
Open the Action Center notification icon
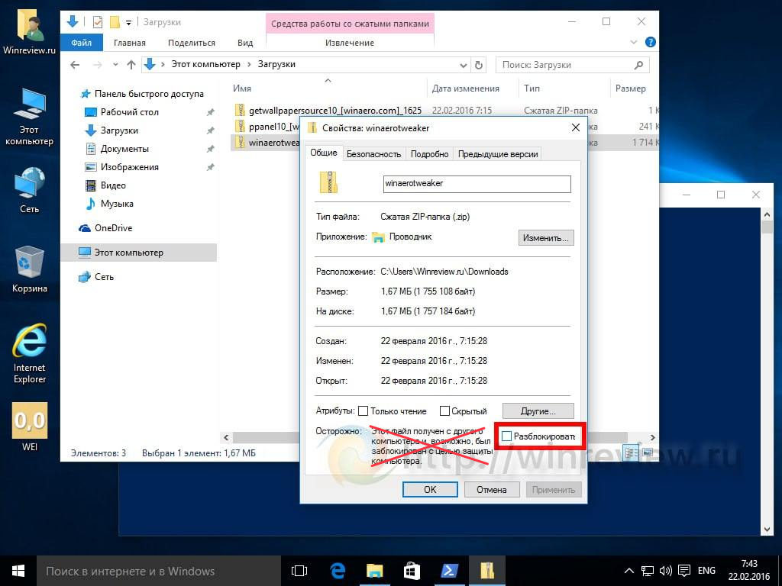click(685, 571)
